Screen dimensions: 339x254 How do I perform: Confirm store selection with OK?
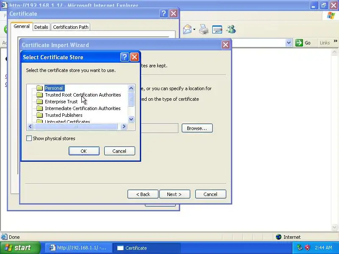(x=84, y=151)
